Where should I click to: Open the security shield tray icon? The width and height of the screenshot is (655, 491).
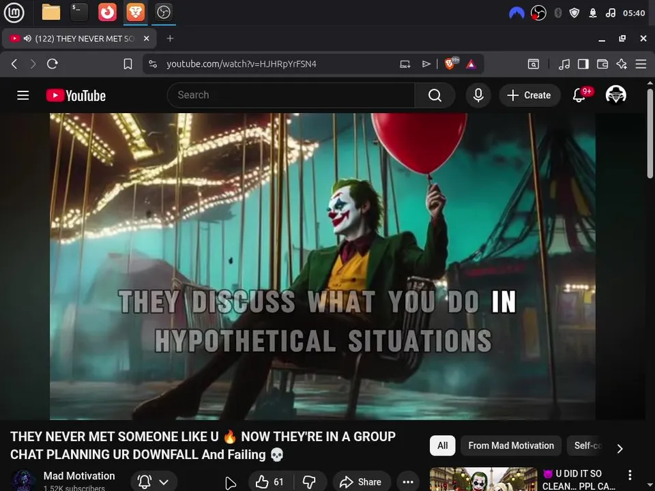coord(574,14)
